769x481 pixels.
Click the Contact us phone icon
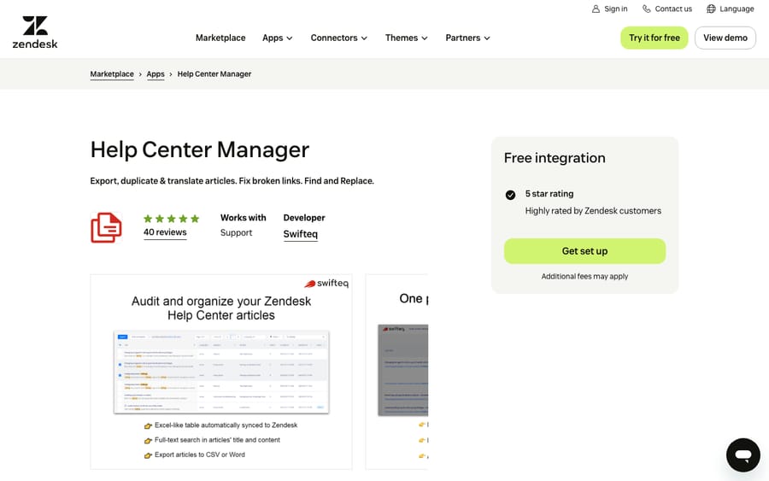647,9
